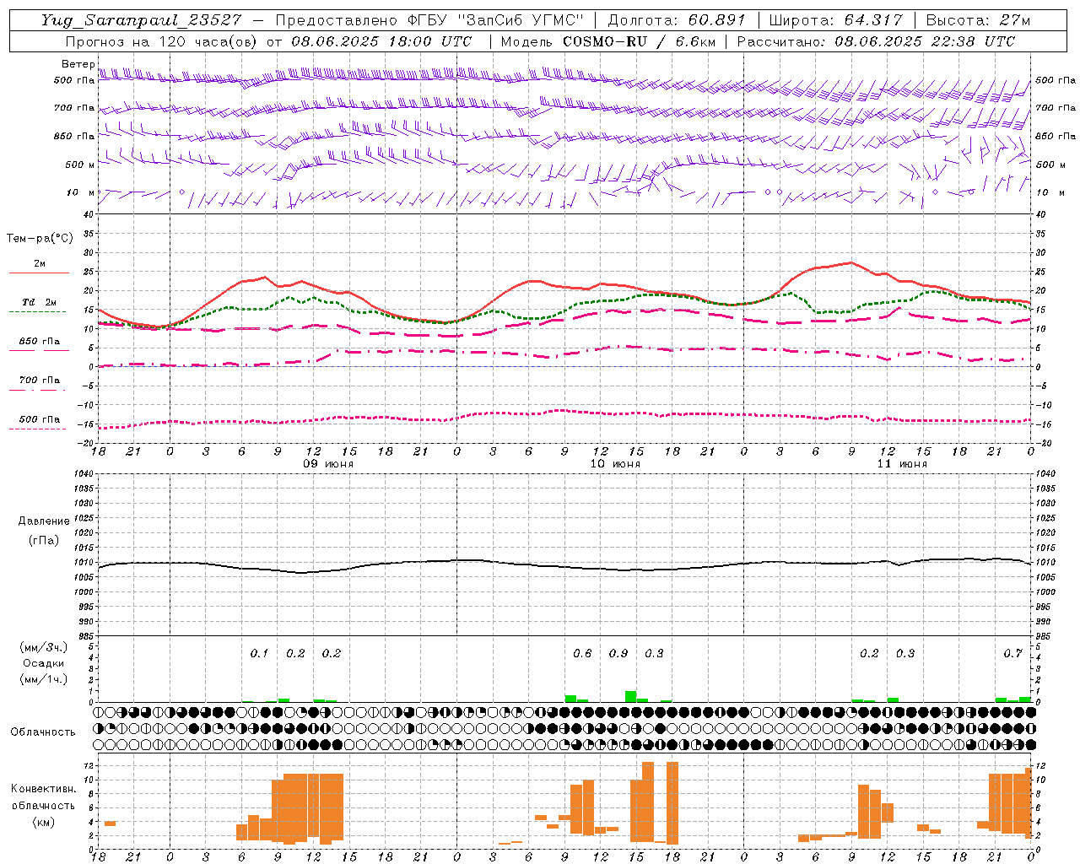The width and height of the screenshot is (1080, 864).
Task: Click the Рассчитано: 08.06.2025 22:38 UTC timestamp
Action: click(876, 41)
